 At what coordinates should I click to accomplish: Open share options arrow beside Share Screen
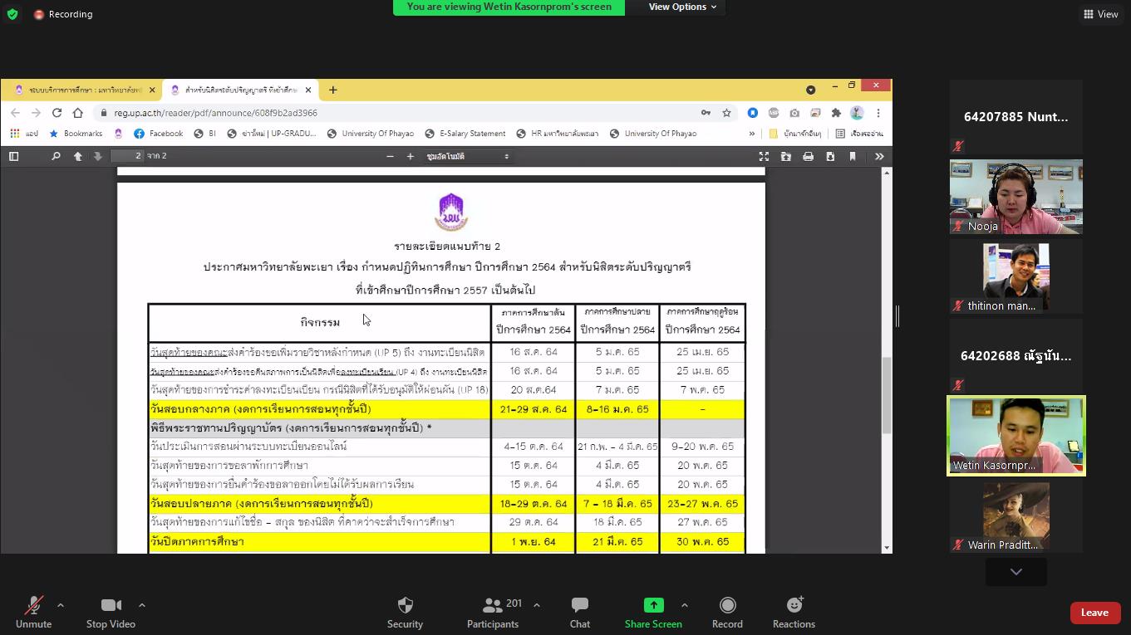coord(684,605)
